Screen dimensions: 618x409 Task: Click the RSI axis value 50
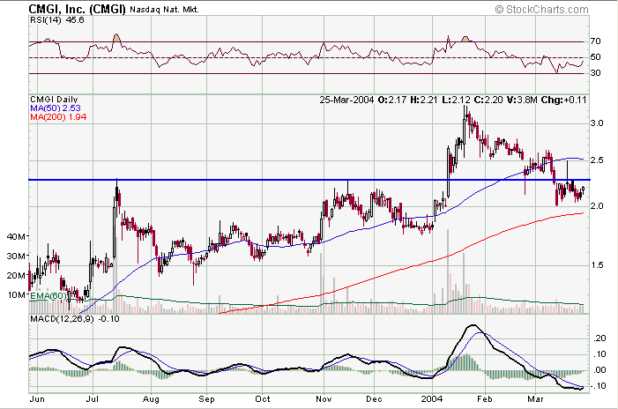[x=596, y=56]
